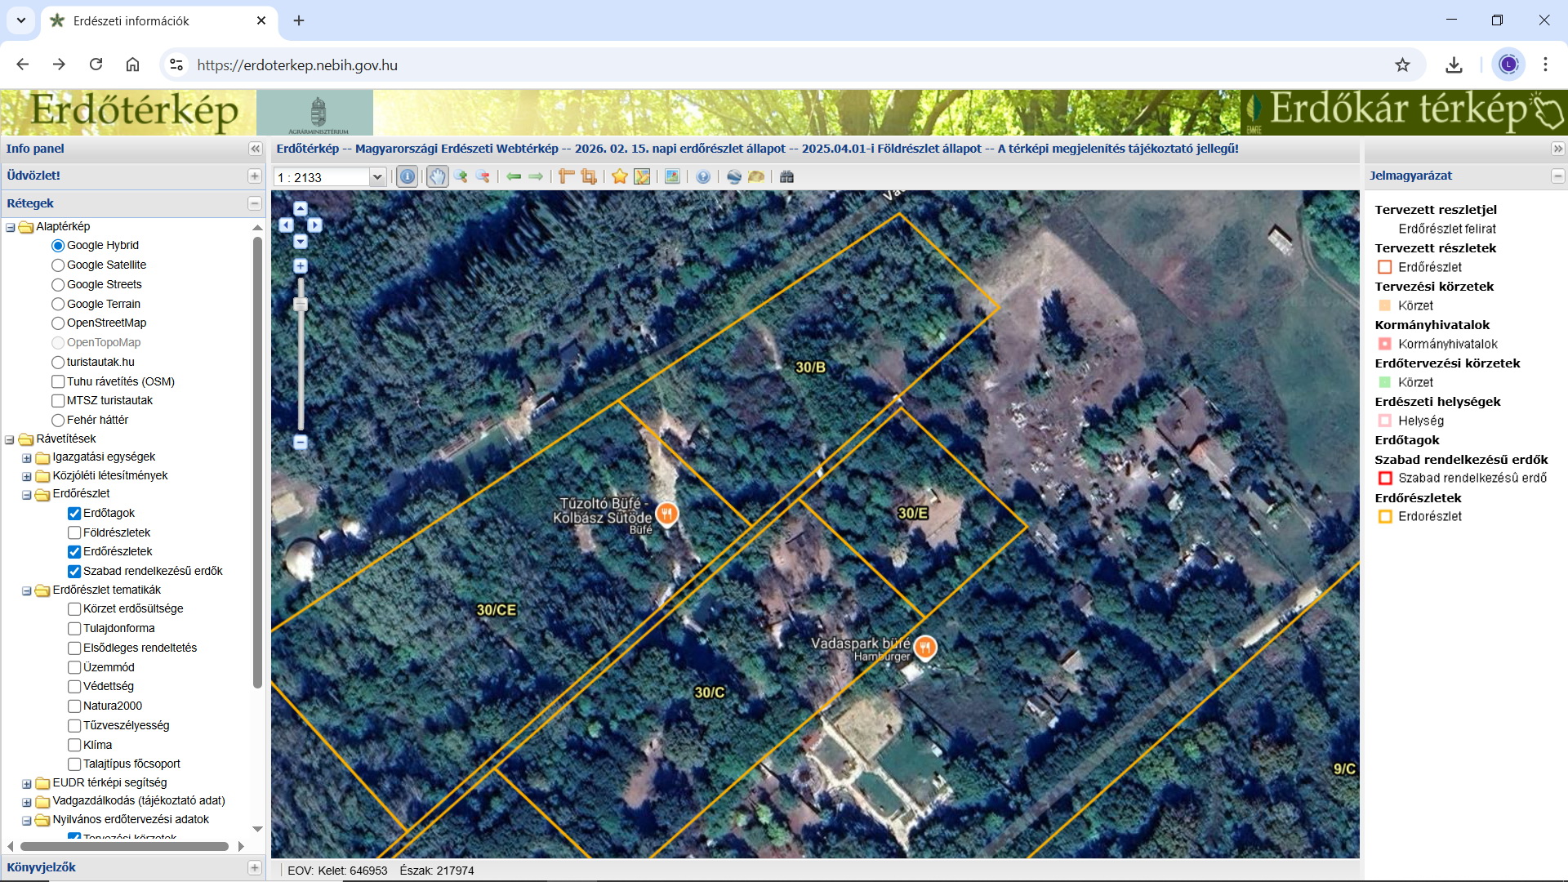Expand the Könyvjelzők panel header
Screen dimensions: 1568x882
(x=255, y=867)
